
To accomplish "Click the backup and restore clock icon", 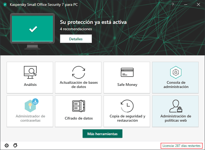I will pyautogui.click(x=127, y=106).
